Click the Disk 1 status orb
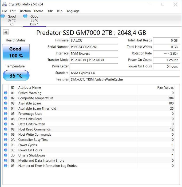Screen dimensions: 182x187 tap(25, 16)
